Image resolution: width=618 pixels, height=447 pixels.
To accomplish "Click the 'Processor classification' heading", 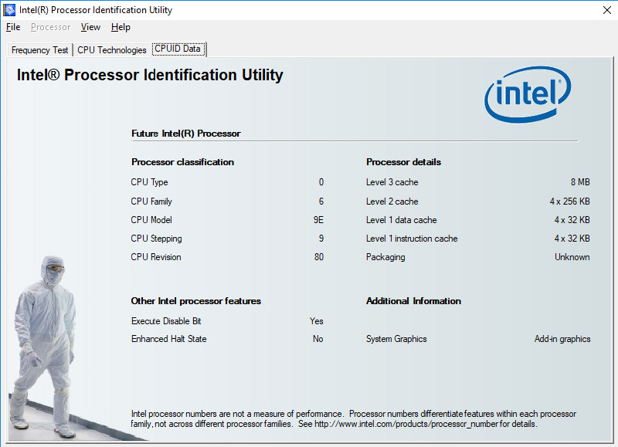I will point(182,162).
